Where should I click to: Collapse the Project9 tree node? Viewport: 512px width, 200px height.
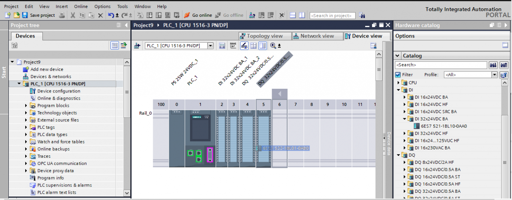[12, 62]
